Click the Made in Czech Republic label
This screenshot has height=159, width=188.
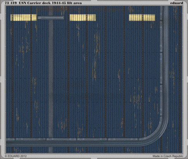click(x=168, y=156)
